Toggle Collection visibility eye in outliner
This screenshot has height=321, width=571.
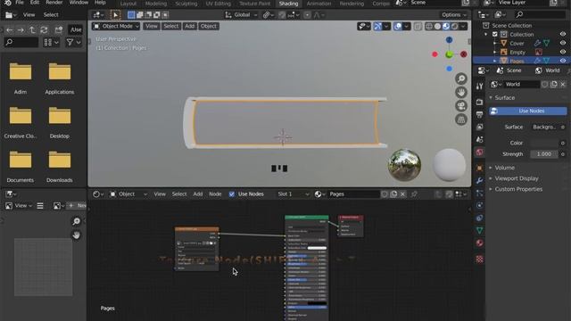pos(563,34)
